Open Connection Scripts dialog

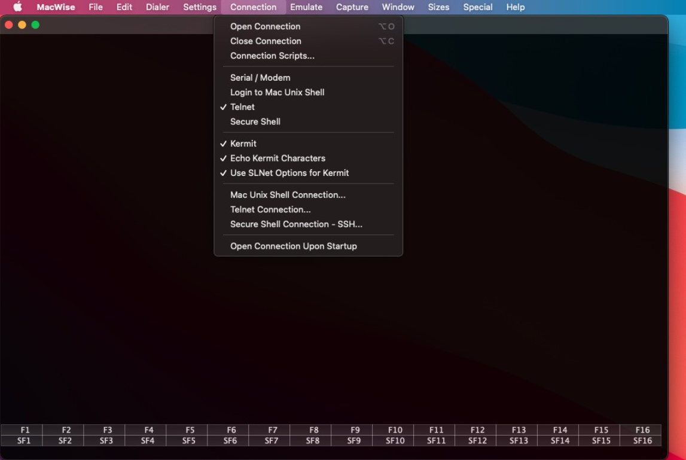click(x=273, y=56)
